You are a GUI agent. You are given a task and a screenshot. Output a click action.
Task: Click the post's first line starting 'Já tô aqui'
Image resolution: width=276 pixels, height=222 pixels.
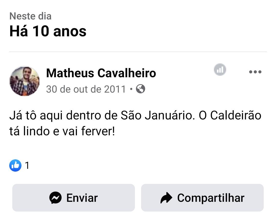pos(135,115)
